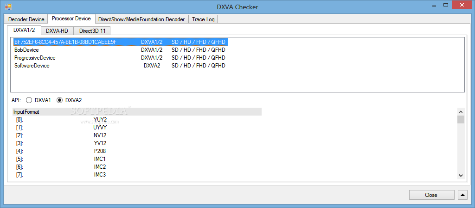The width and height of the screenshot is (475, 208).
Task: Click the IMC2 format entry
Action: click(x=100, y=167)
